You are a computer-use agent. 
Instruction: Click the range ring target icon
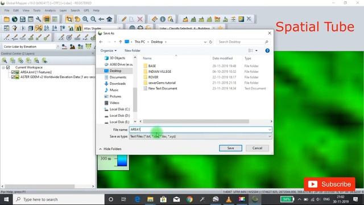coord(69,37)
